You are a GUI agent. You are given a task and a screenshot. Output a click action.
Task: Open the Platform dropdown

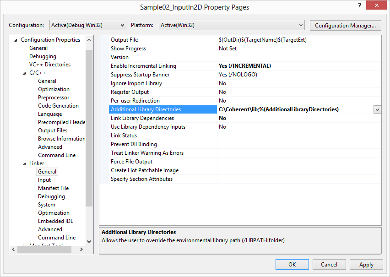pos(301,25)
